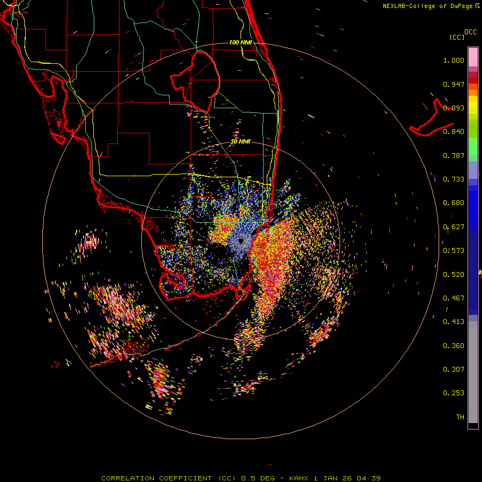Pick the yellow segment of color bar
482x482 pixels.
coord(473,106)
